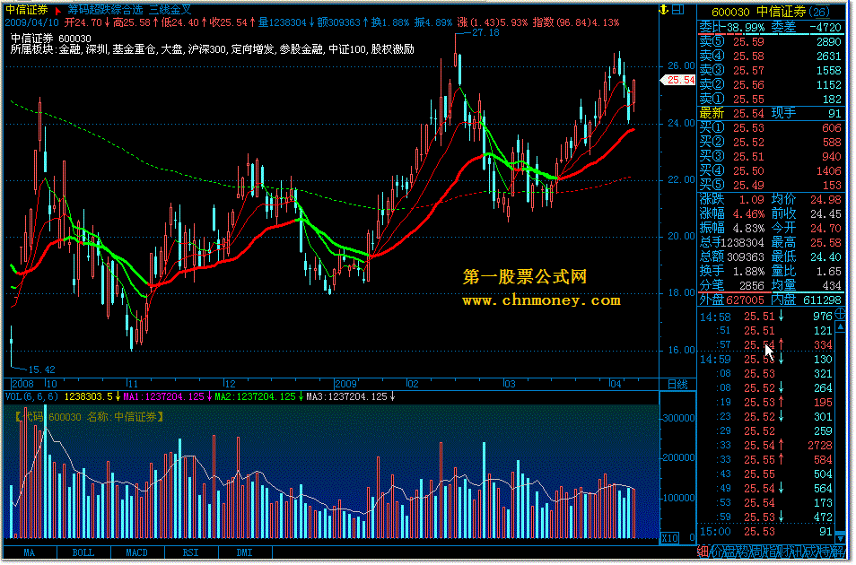Select the red 细 detail tab
This screenshot has height=565, width=856.
[x=703, y=552]
